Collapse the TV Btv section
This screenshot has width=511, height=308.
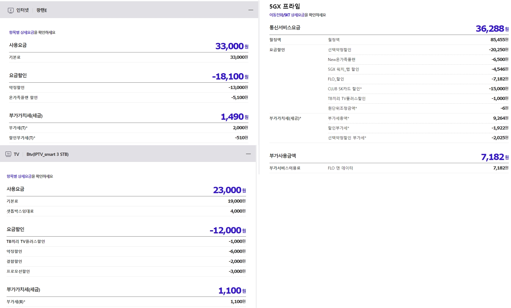pyautogui.click(x=248, y=154)
